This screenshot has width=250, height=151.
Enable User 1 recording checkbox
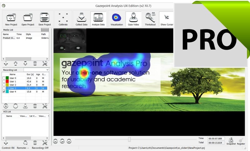point(4,82)
